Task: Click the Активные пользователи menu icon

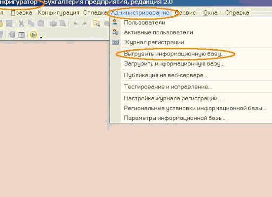Action: (115, 32)
